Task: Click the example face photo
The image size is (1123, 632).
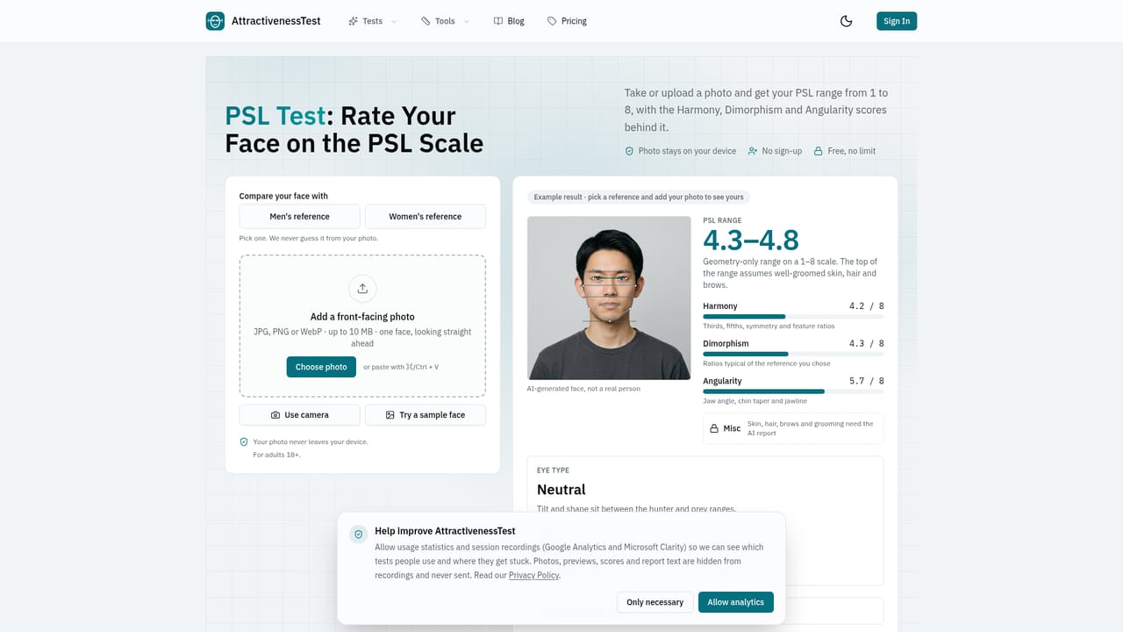Action: pyautogui.click(x=609, y=298)
